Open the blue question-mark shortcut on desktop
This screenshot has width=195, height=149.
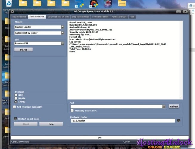pos(80,4)
